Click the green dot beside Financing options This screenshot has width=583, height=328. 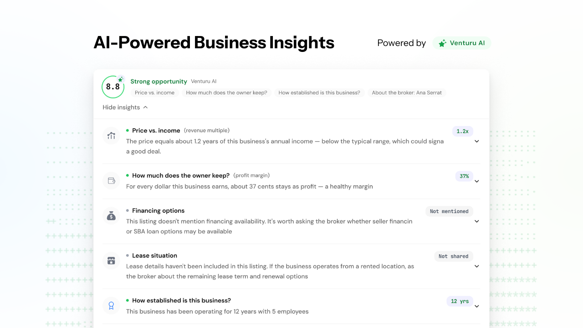coord(127,210)
